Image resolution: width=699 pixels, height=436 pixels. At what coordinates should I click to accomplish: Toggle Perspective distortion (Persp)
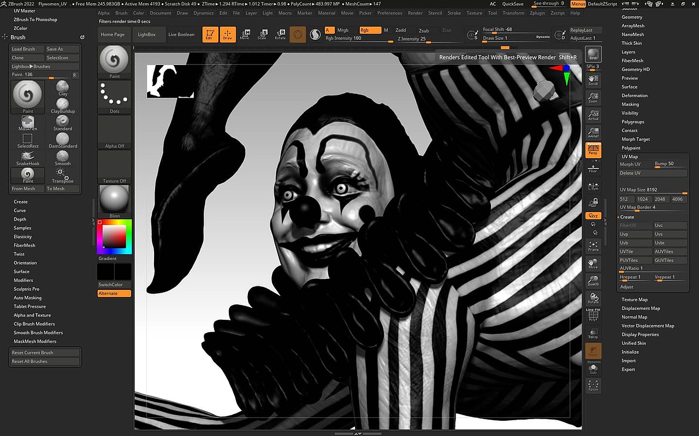point(593,150)
